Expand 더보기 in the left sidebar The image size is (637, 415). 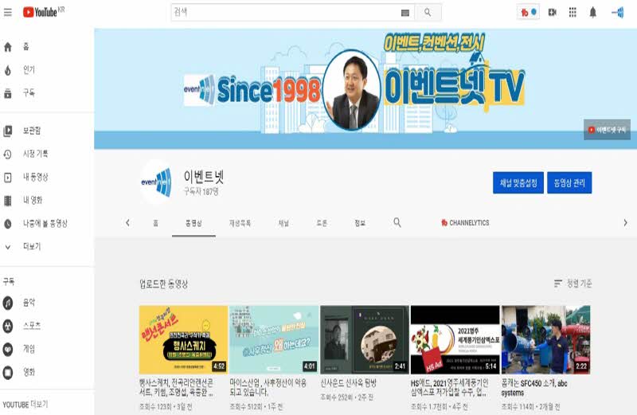coord(32,247)
